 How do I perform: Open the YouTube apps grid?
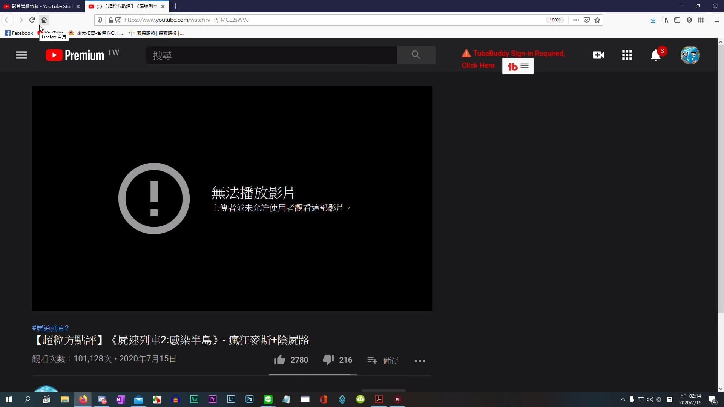627,55
